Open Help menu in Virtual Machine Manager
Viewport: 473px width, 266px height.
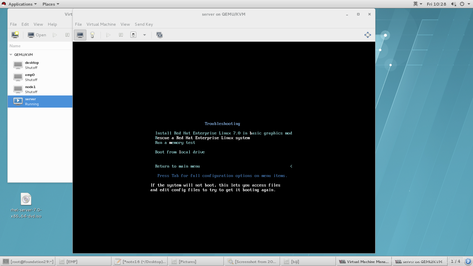pos(52,24)
